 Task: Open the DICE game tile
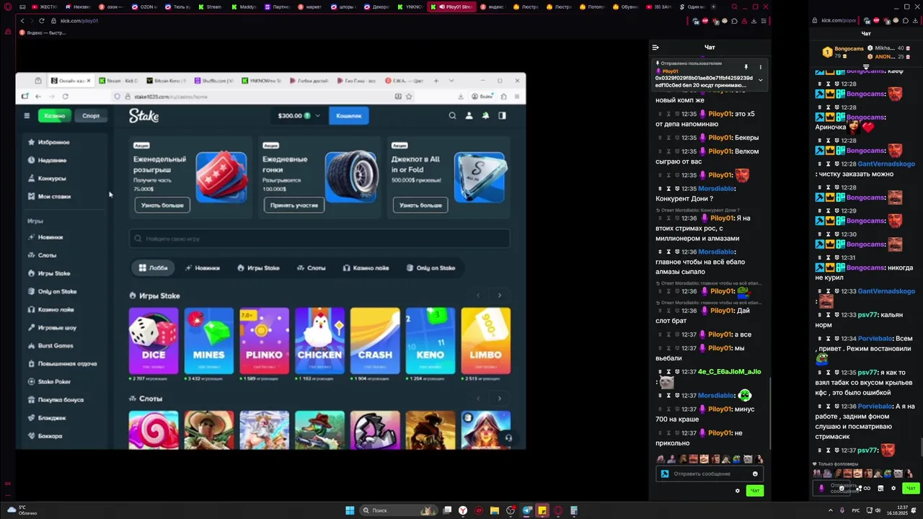point(154,341)
